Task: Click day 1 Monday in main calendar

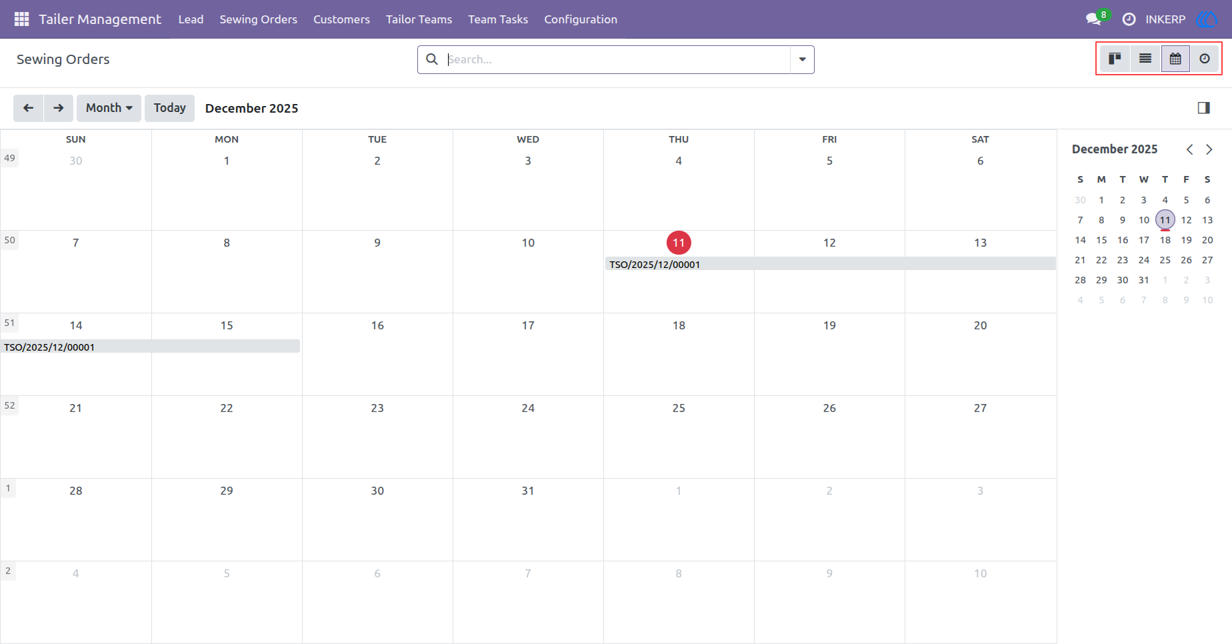Action: pyautogui.click(x=227, y=161)
